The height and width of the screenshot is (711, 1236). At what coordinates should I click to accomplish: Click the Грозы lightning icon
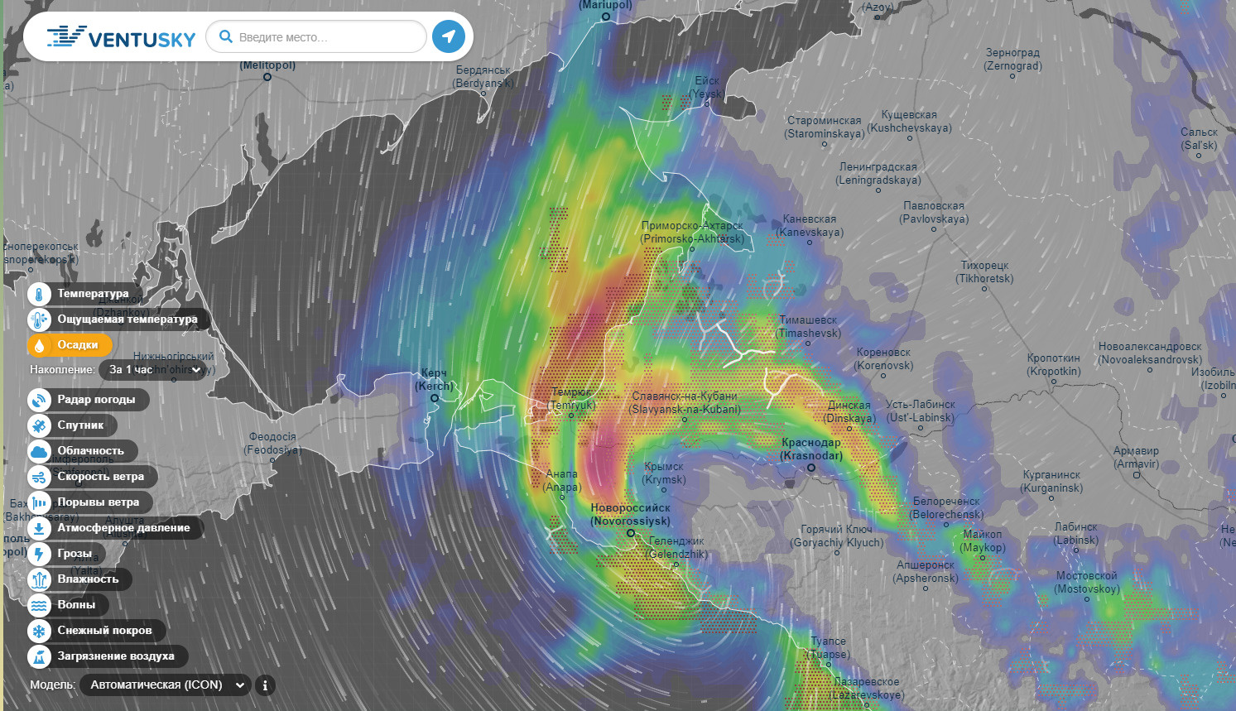click(39, 554)
